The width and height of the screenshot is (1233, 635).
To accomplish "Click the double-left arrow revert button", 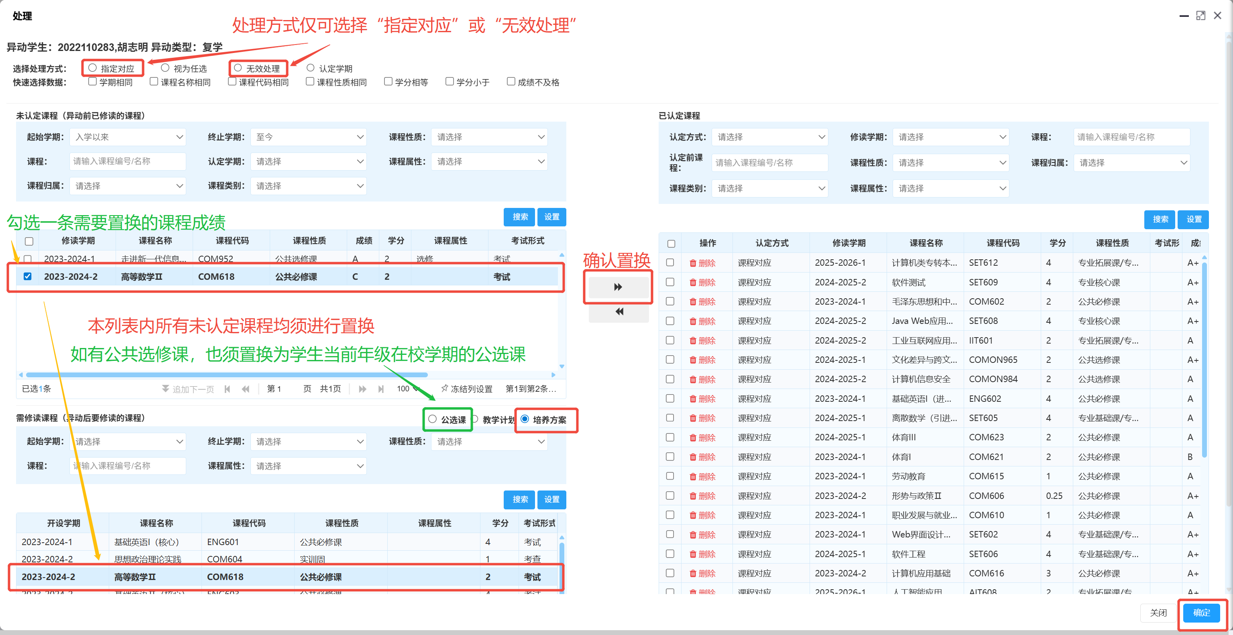I will pos(619,311).
